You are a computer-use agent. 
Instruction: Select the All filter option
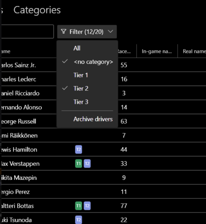pos(87,48)
